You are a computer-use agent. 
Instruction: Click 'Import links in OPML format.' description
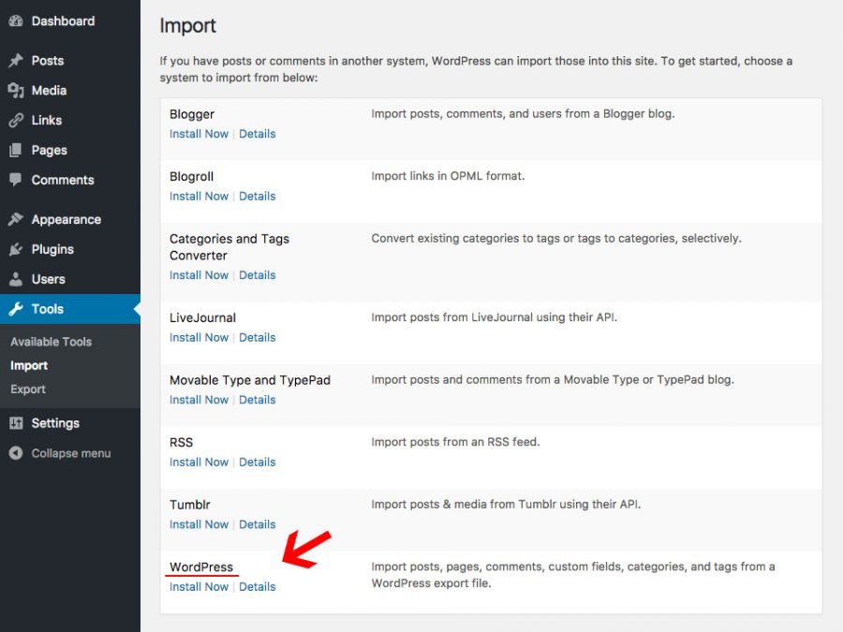pyautogui.click(x=448, y=176)
